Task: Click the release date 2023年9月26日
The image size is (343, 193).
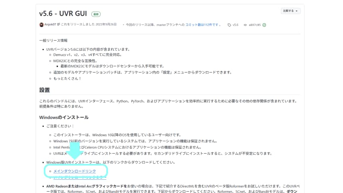Action: [106, 24]
